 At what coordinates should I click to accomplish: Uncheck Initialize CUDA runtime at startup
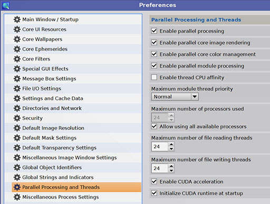point(154,193)
